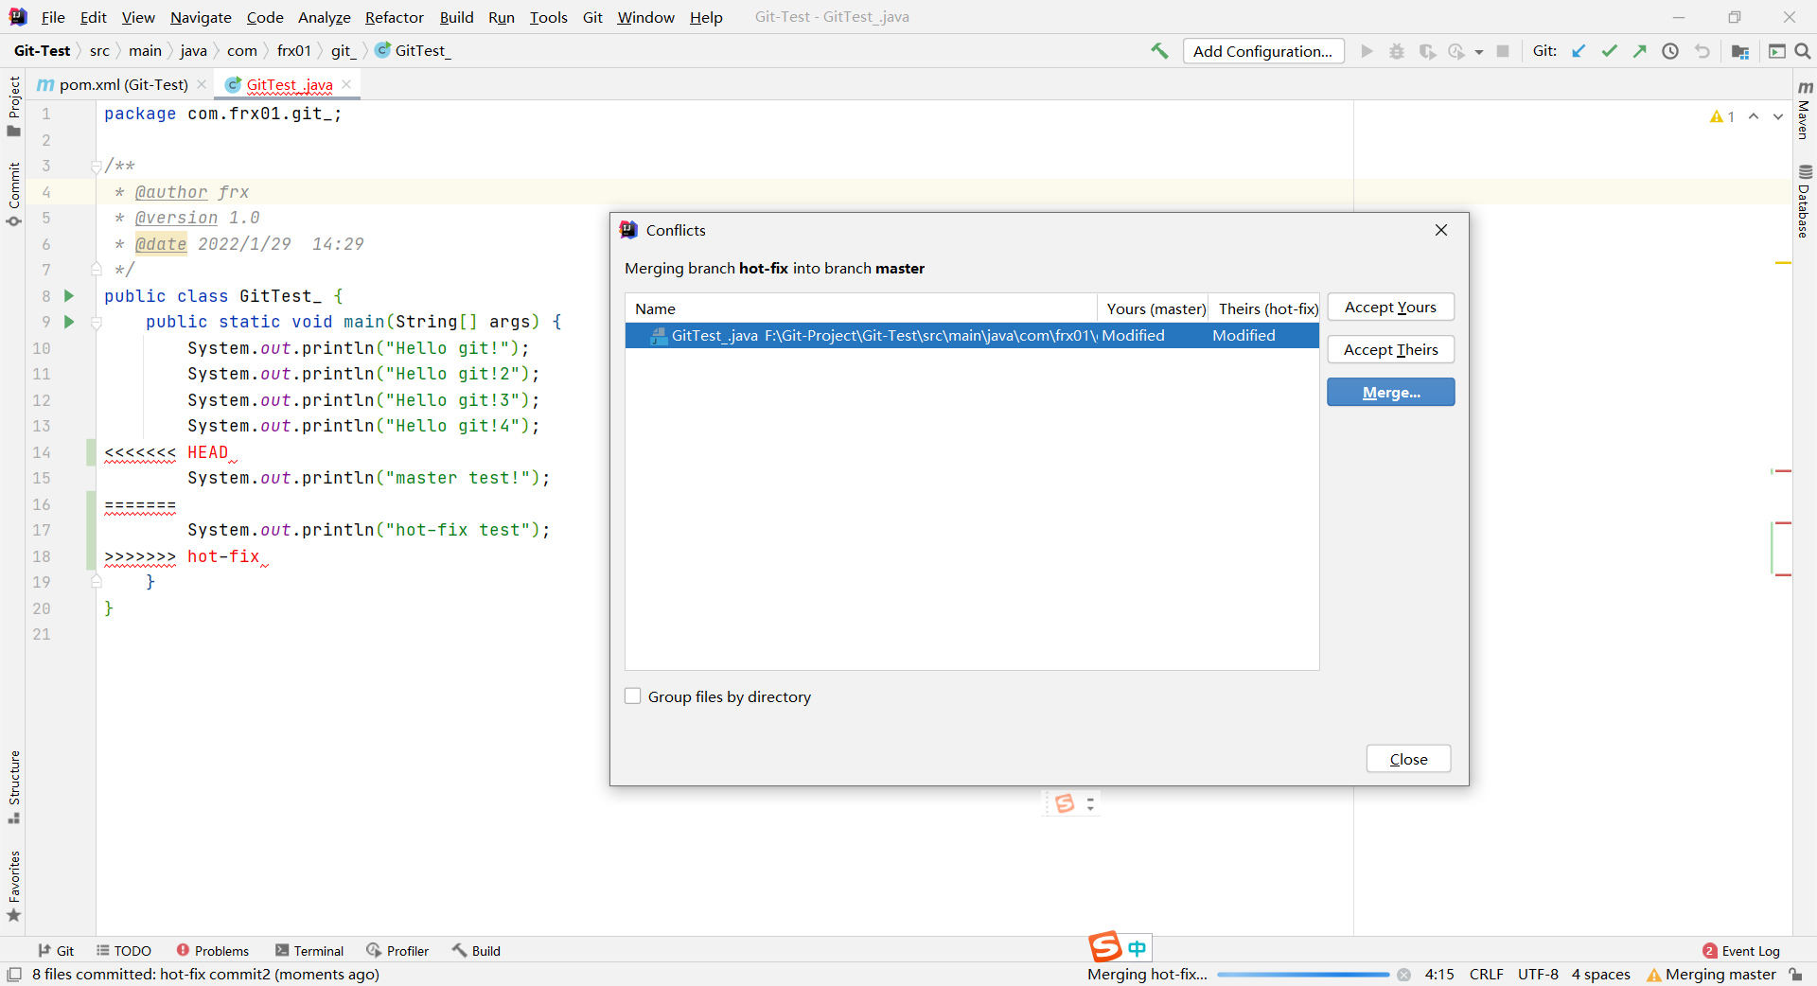Open the Structure tool window sidebar

13,786
